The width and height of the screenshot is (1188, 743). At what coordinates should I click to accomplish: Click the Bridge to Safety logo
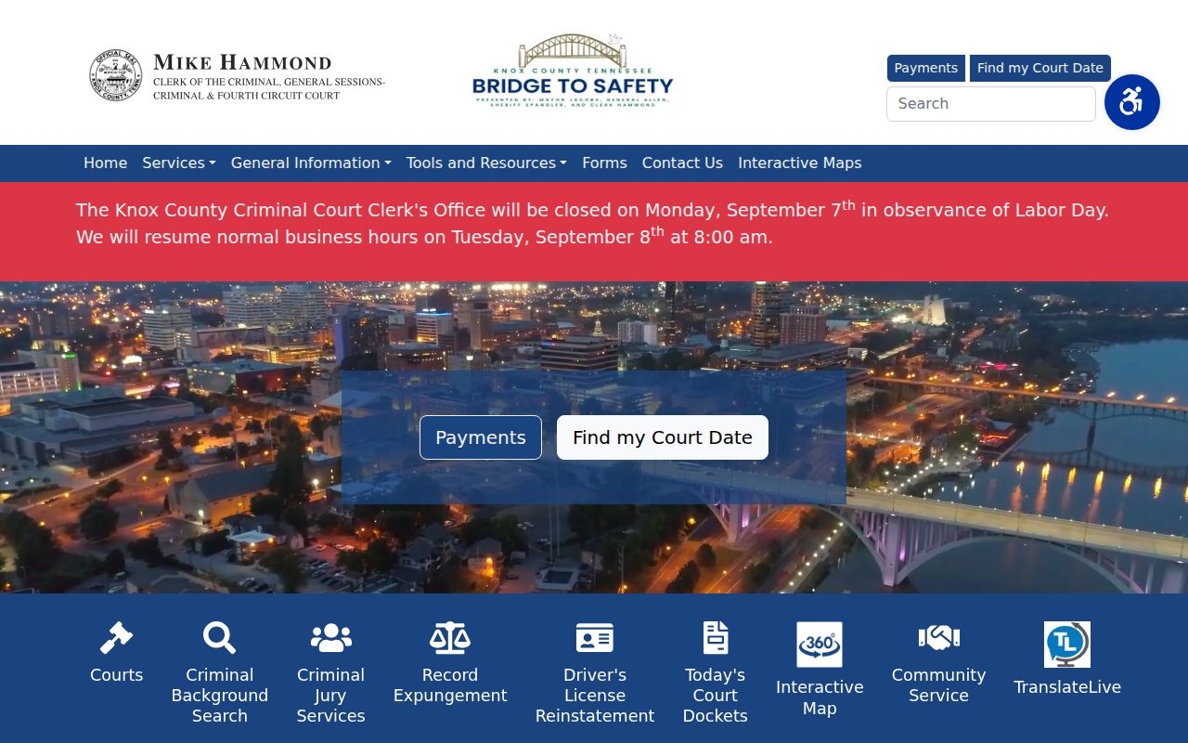pos(573,72)
